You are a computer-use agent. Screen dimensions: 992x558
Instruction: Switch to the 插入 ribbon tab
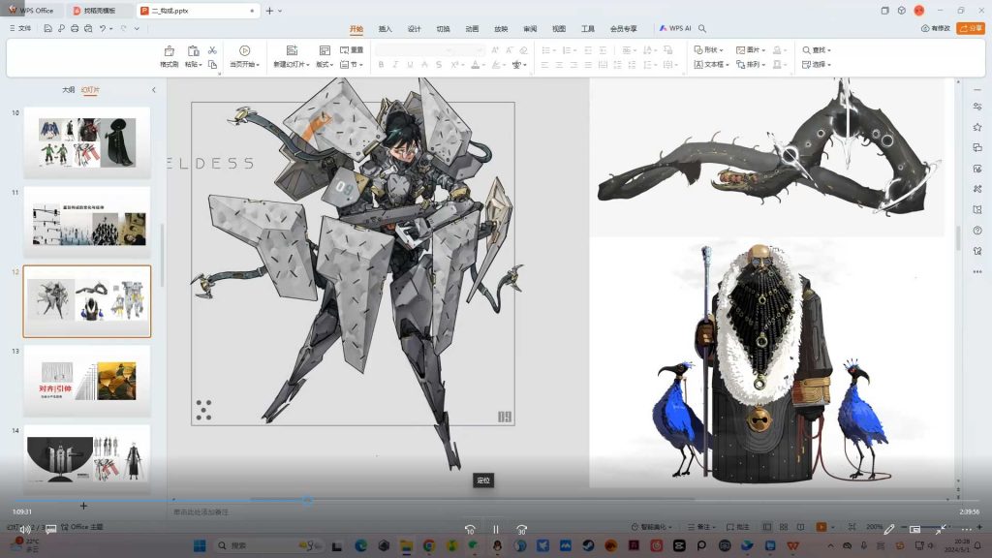(386, 28)
